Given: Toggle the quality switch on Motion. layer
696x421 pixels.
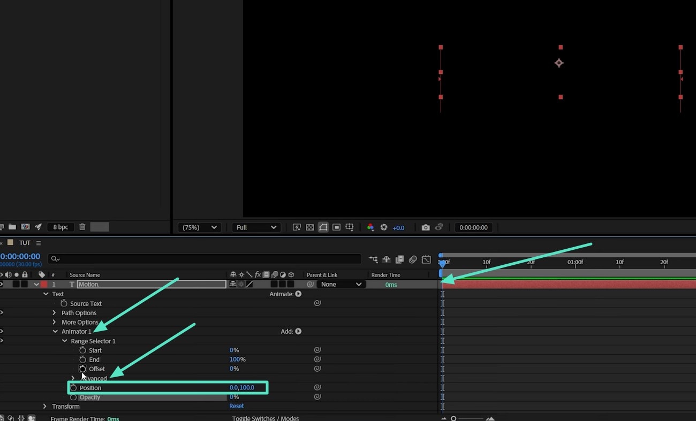Looking at the screenshot, I should click(x=249, y=284).
